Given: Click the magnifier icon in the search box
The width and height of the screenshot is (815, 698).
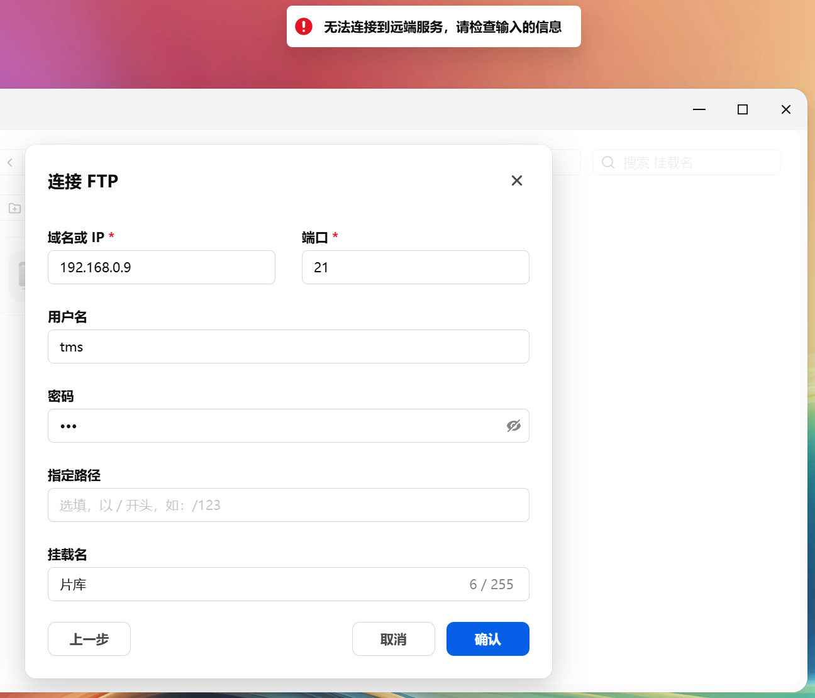Looking at the screenshot, I should (607, 162).
